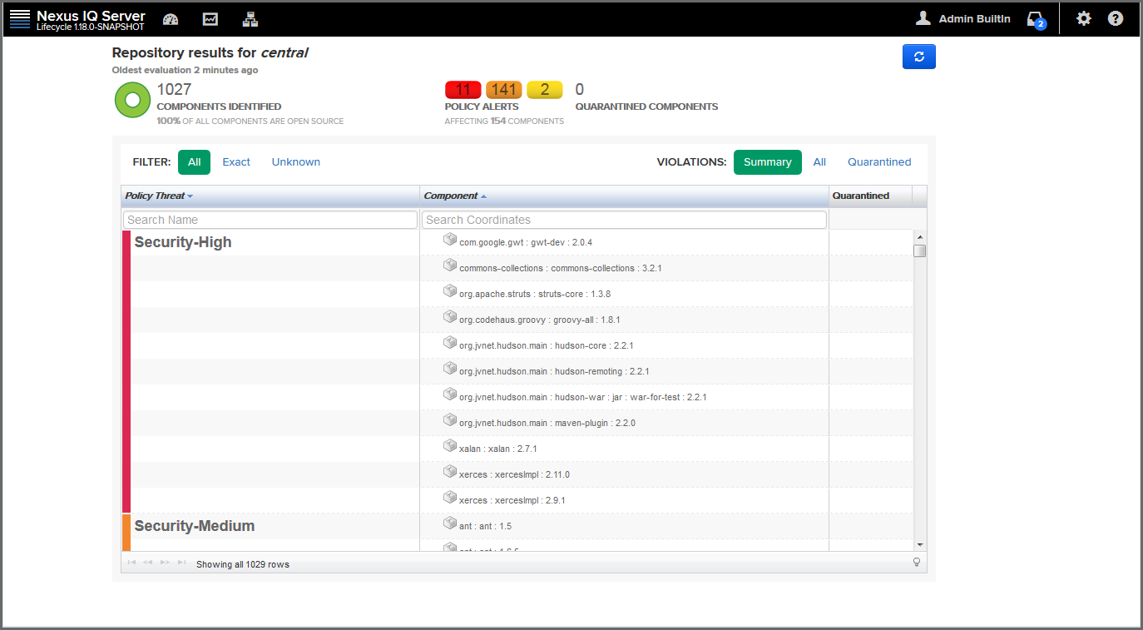Click the yellow 2 policy alerts badge

pos(545,90)
